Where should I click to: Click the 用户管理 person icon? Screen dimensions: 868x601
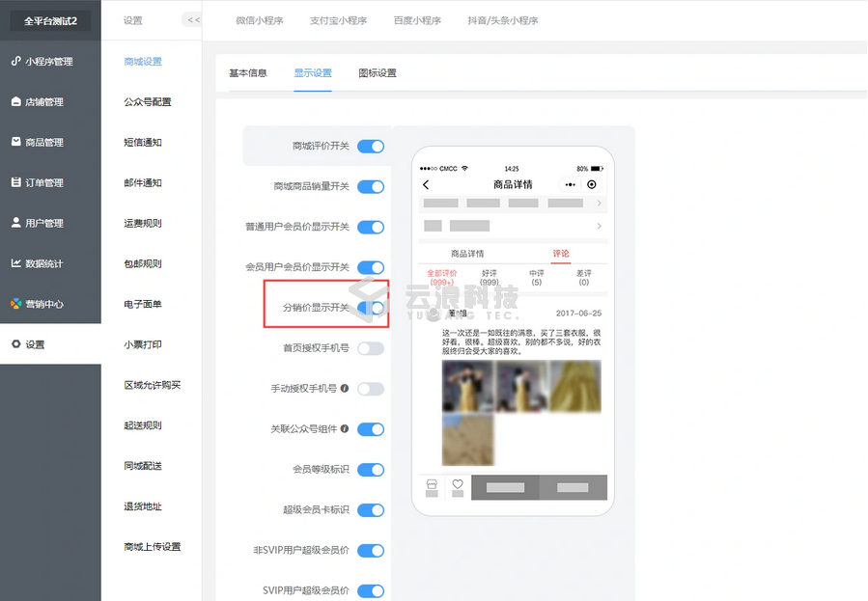15,223
